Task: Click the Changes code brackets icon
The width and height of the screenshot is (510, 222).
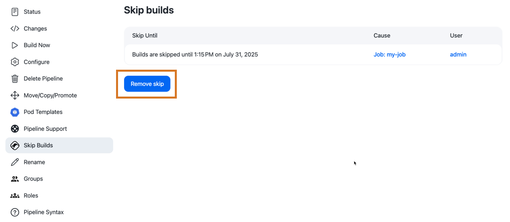Action: (14, 28)
